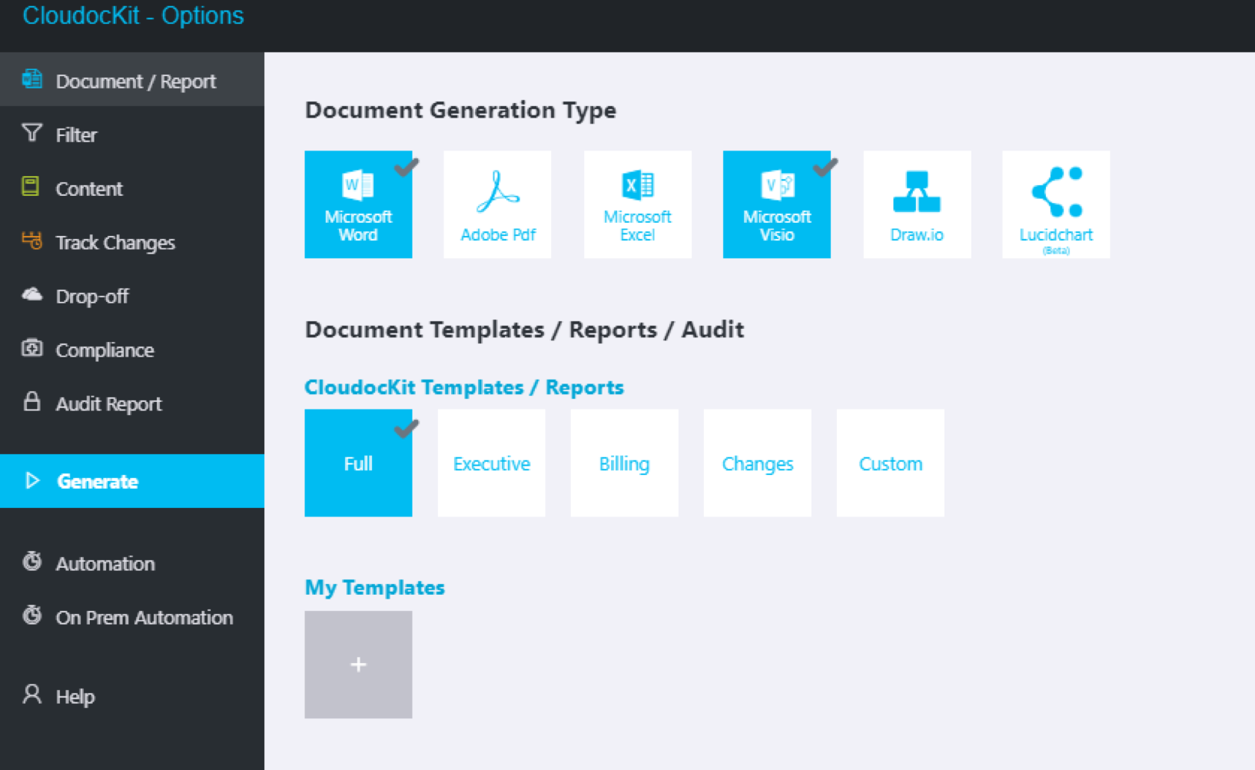Select the Microsoft Word generation type icon

click(358, 204)
